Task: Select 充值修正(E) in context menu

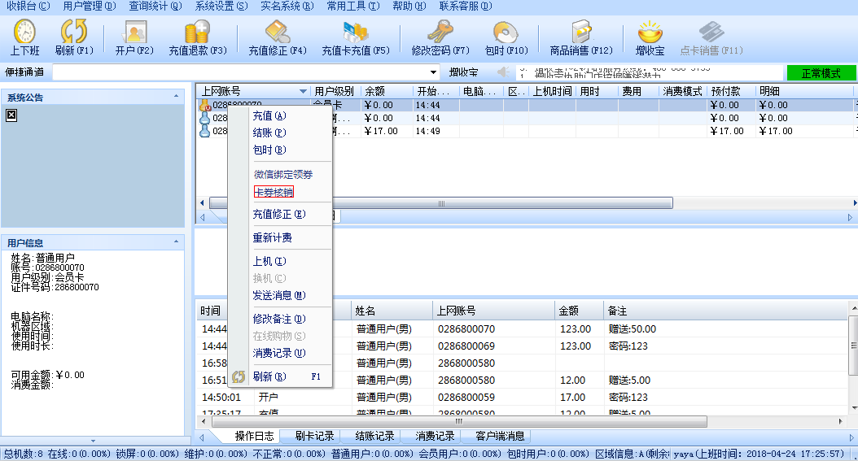Action: (279, 214)
